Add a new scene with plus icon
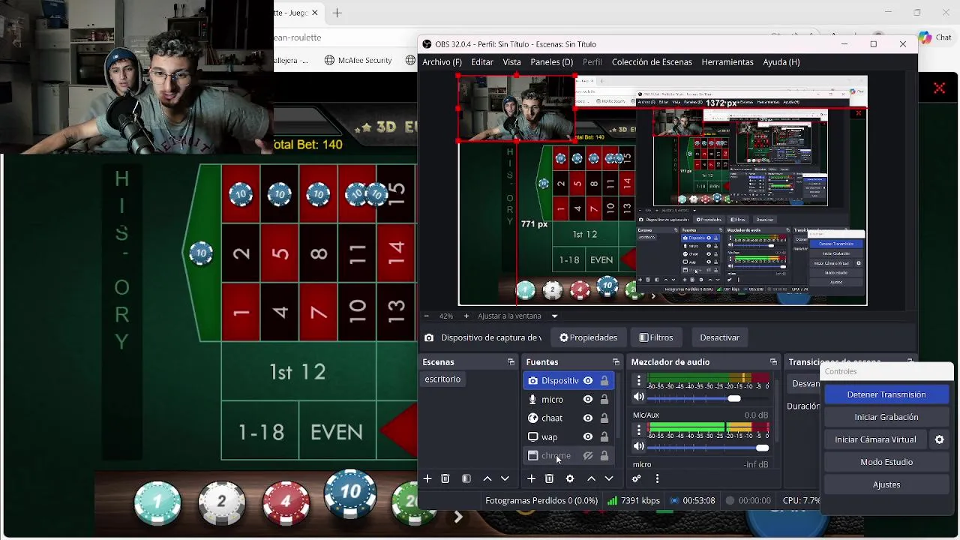This screenshot has width=960, height=540. pyautogui.click(x=427, y=478)
